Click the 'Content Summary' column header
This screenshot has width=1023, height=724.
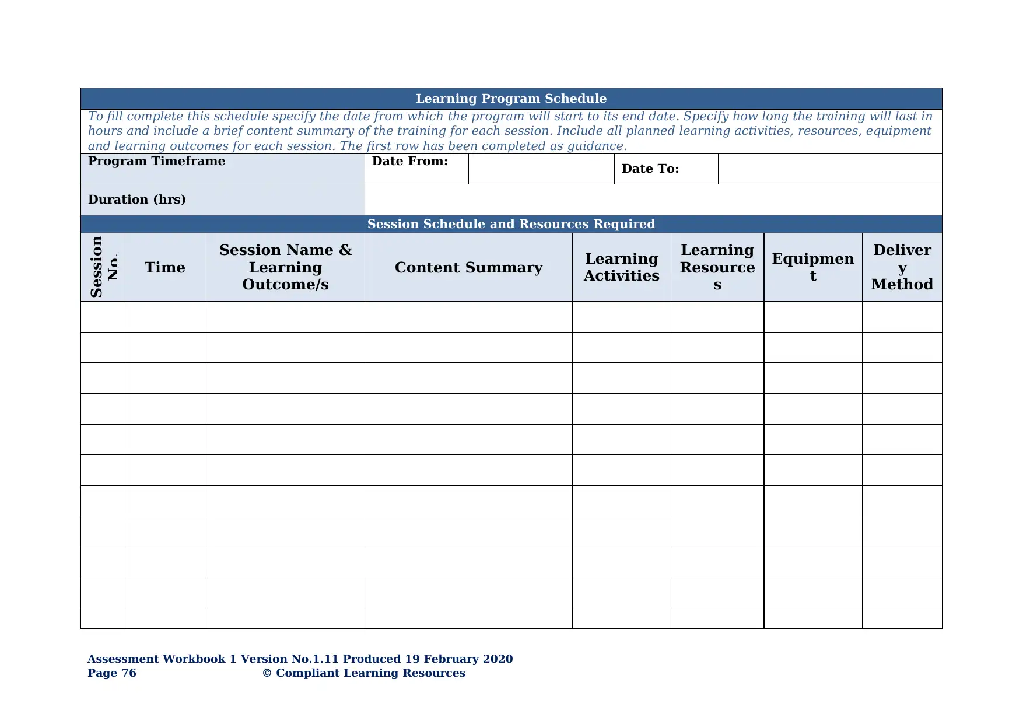pyautogui.click(x=468, y=267)
